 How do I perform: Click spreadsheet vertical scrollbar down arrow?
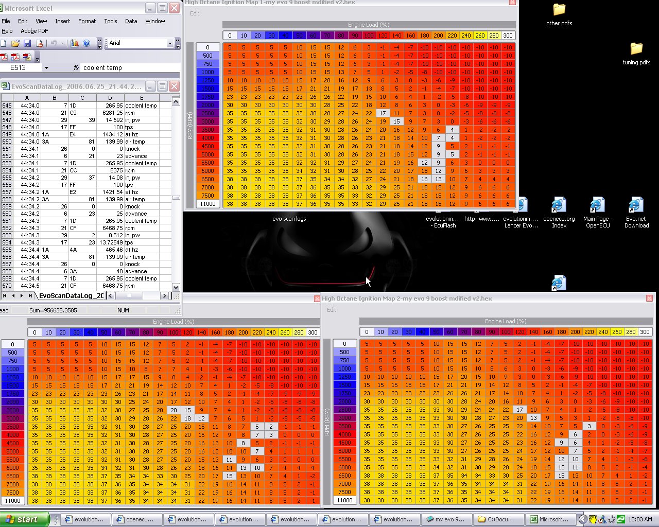click(x=176, y=287)
